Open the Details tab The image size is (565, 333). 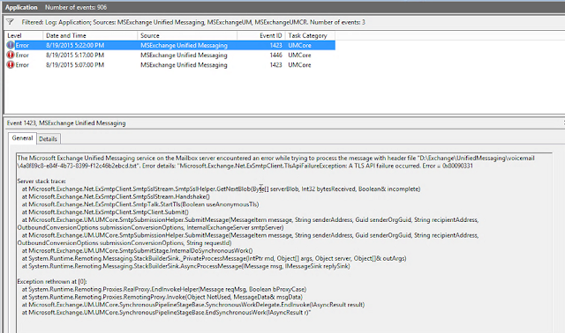pos(48,139)
